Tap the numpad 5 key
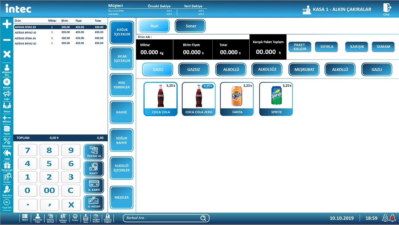 (x=49, y=164)
